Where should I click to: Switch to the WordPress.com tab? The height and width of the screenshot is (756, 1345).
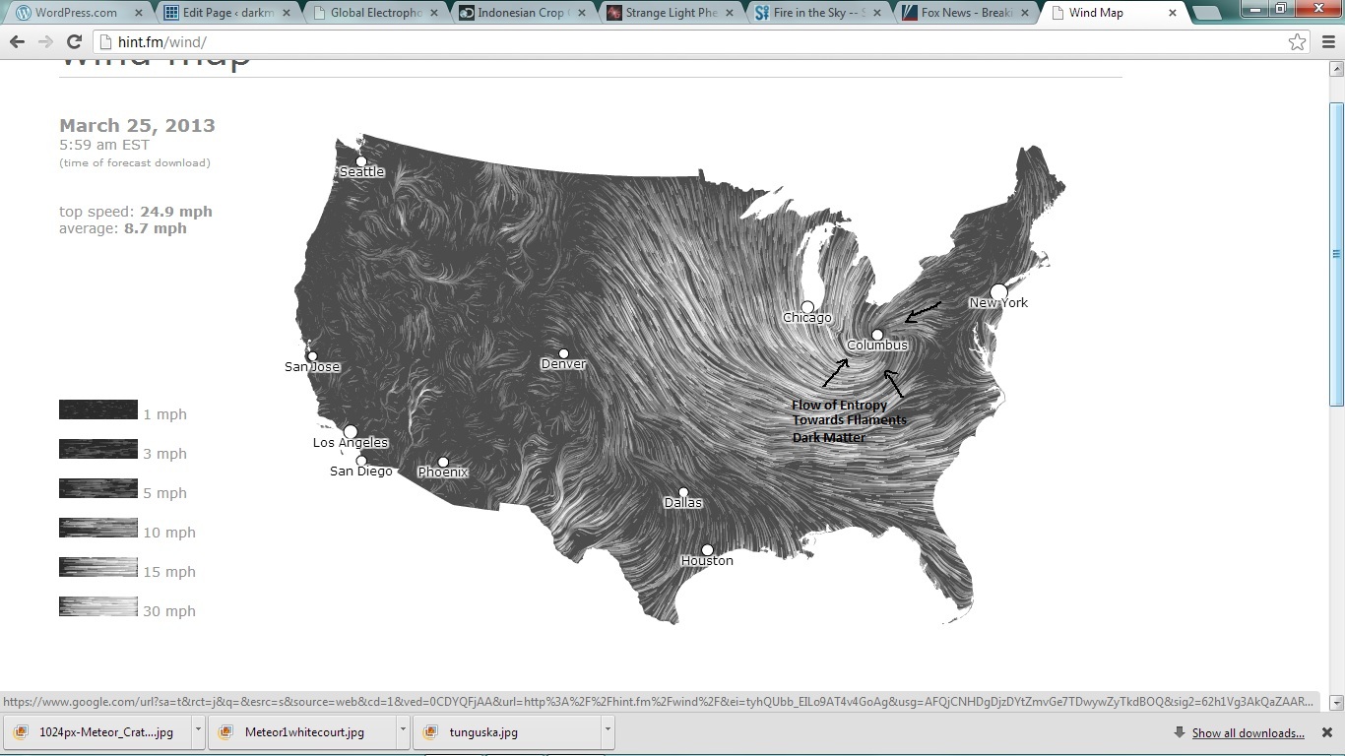pos(76,13)
